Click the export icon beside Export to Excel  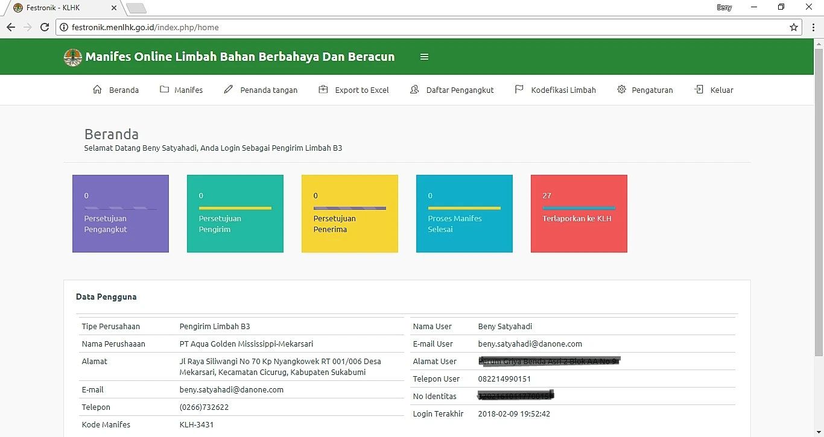pos(323,89)
